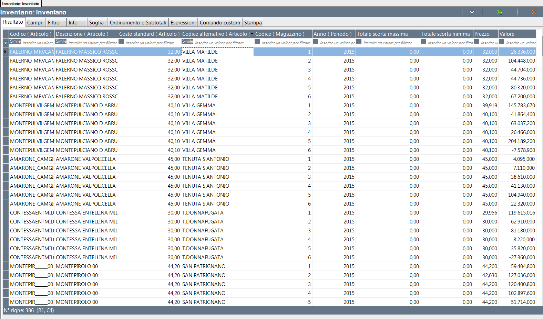Expand the white chevron dropdown in title bar
543x319 pixels.
(472, 12)
